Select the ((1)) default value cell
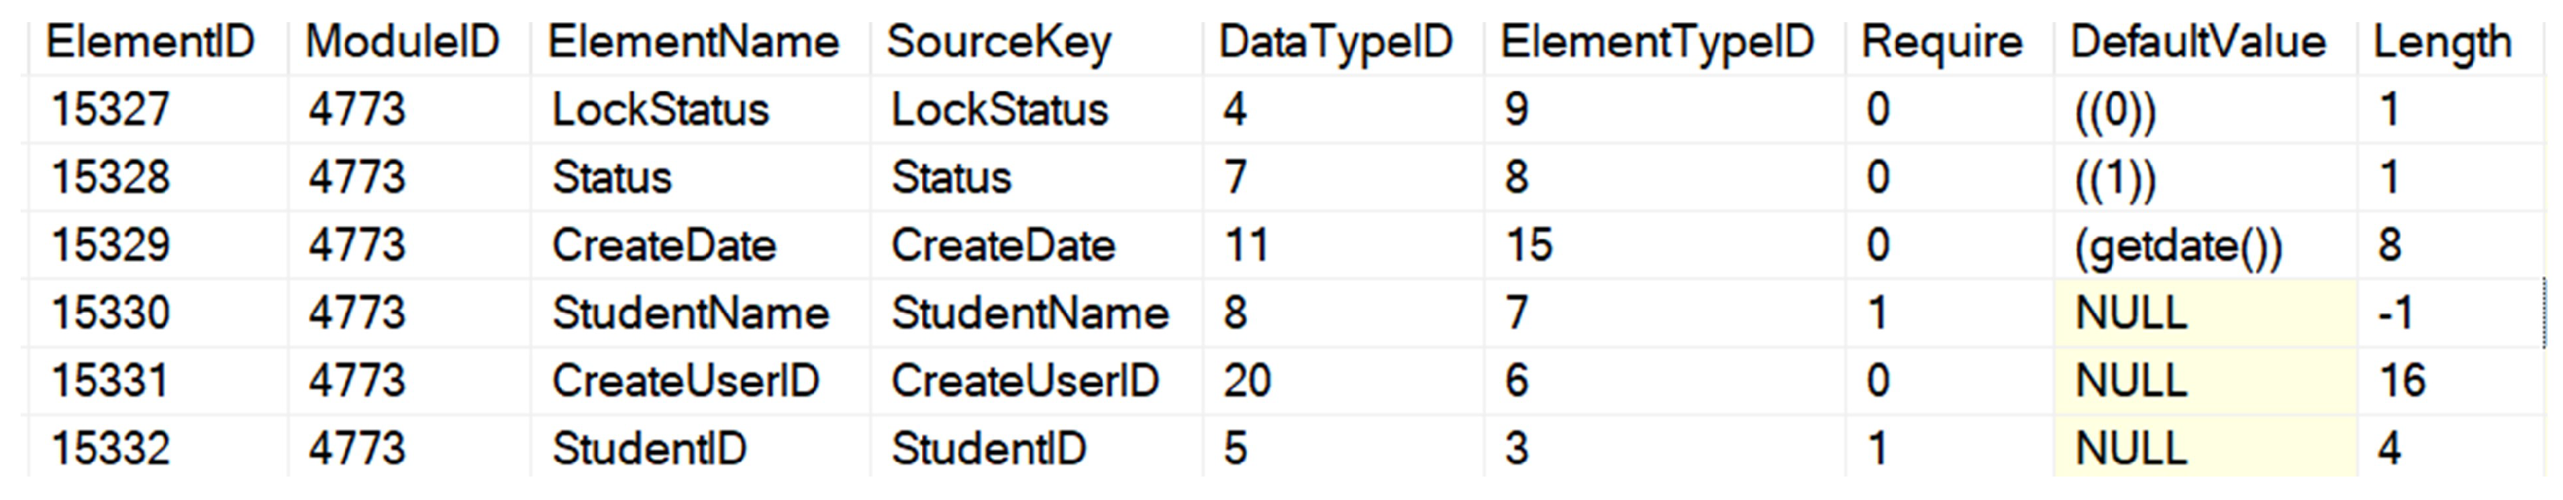 click(2115, 178)
